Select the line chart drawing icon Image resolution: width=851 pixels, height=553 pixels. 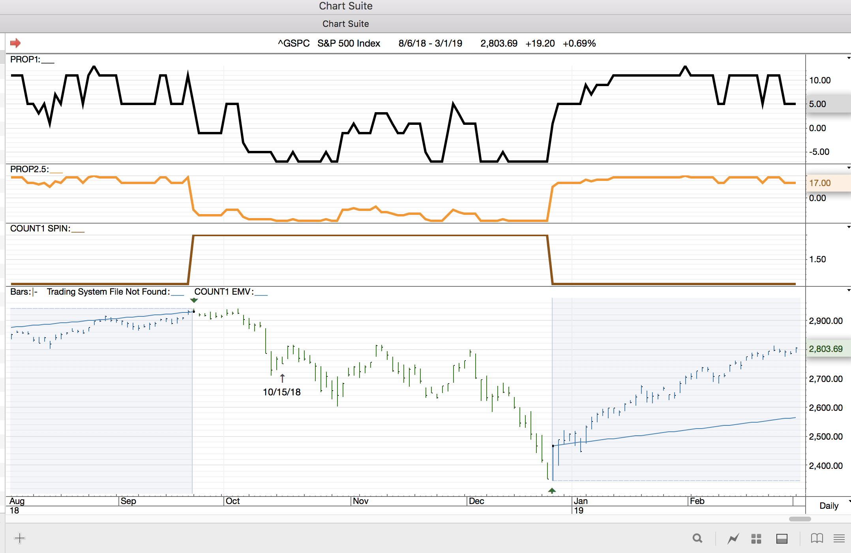tap(733, 538)
